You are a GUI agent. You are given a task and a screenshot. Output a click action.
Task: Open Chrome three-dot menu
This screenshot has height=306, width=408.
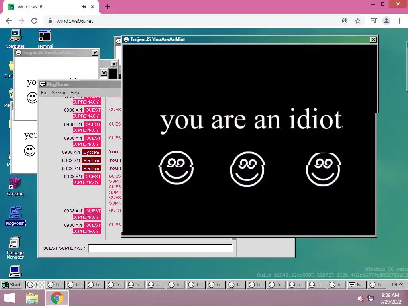click(399, 21)
